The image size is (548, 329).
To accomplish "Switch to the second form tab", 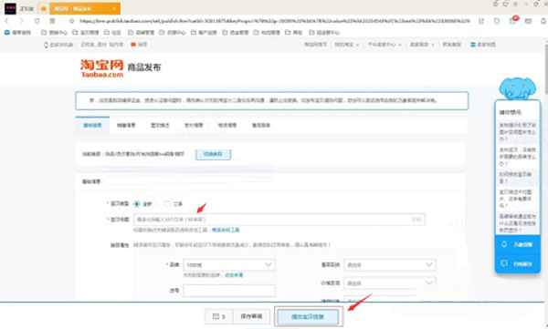I will coord(126,125).
